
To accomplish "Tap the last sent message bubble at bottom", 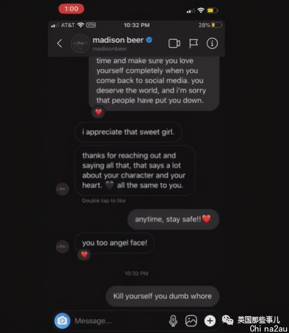I will [162, 296].
